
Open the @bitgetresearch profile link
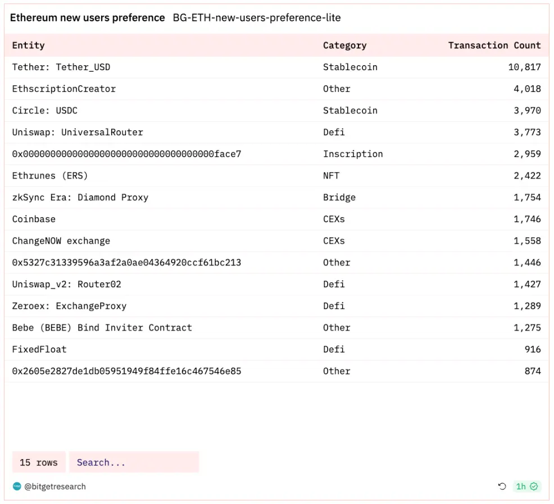pos(55,487)
